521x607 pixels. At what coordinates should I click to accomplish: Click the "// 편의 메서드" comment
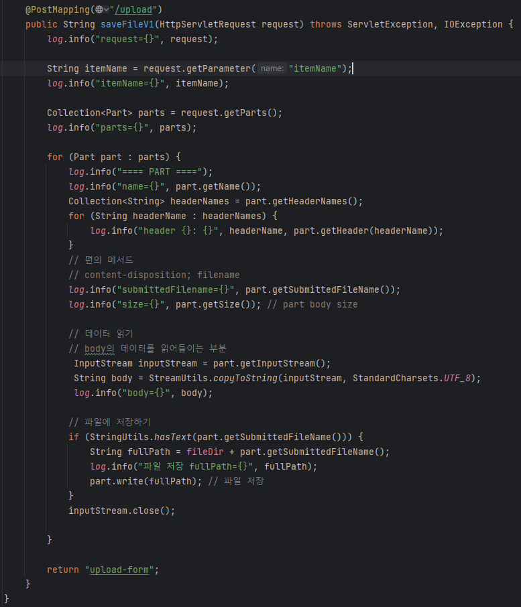coord(101,260)
